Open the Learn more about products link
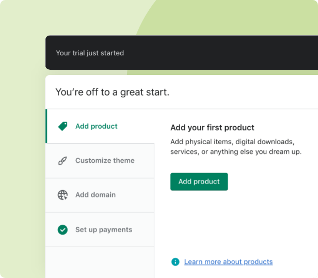This screenshot has height=278, width=318. (228, 262)
